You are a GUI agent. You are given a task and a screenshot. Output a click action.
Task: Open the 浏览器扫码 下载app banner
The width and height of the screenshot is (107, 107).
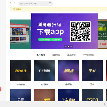(64, 31)
